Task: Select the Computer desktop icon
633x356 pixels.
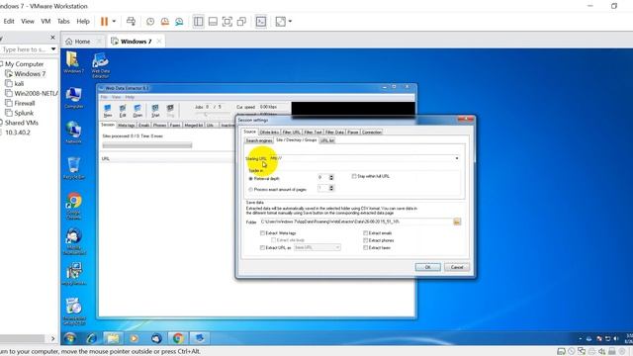Action: click(74, 97)
